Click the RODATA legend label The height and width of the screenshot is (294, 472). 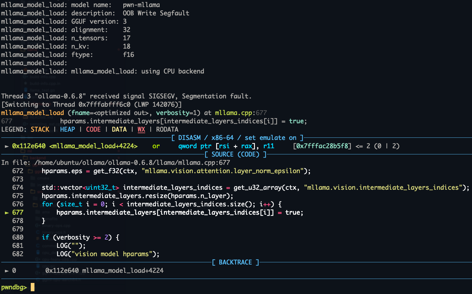[x=167, y=129]
